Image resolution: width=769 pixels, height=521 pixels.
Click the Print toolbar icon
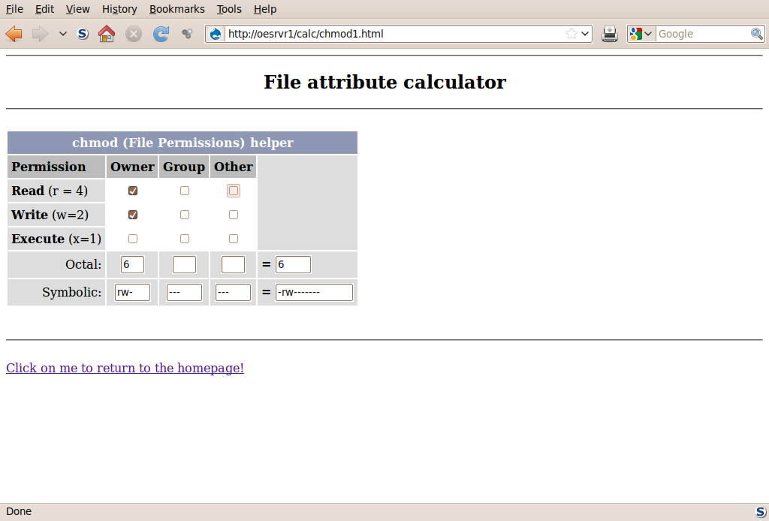(610, 34)
